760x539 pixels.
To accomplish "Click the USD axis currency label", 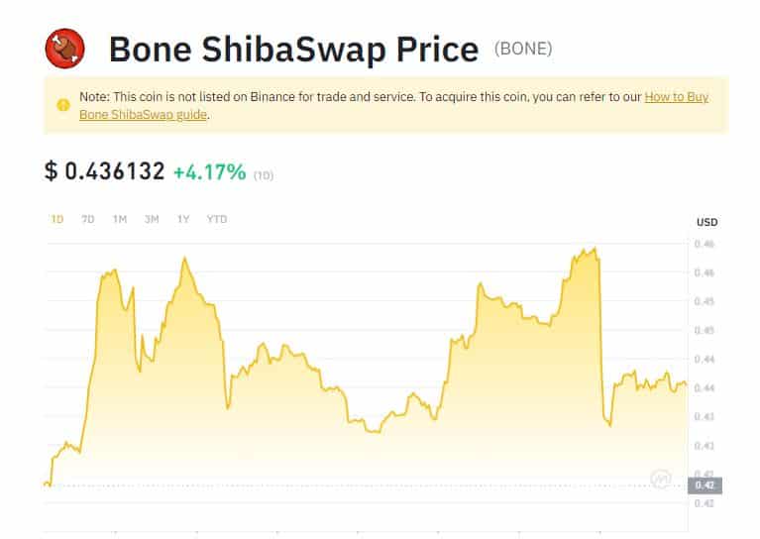I will click(x=706, y=222).
